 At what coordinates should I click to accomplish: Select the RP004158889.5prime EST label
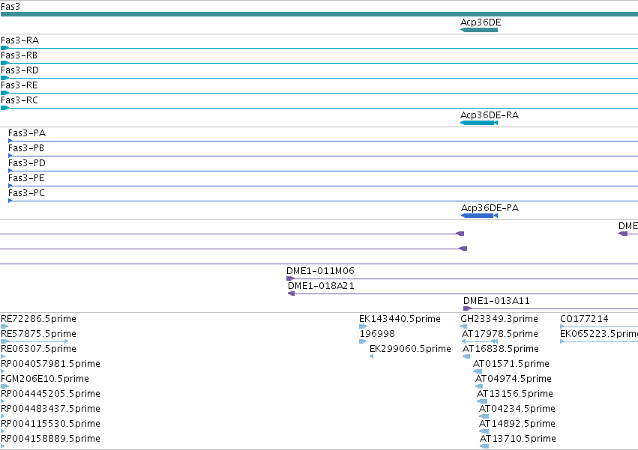coord(50,439)
